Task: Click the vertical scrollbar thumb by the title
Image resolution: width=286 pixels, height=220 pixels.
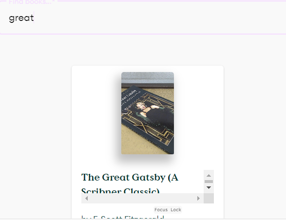Action: coord(209,182)
